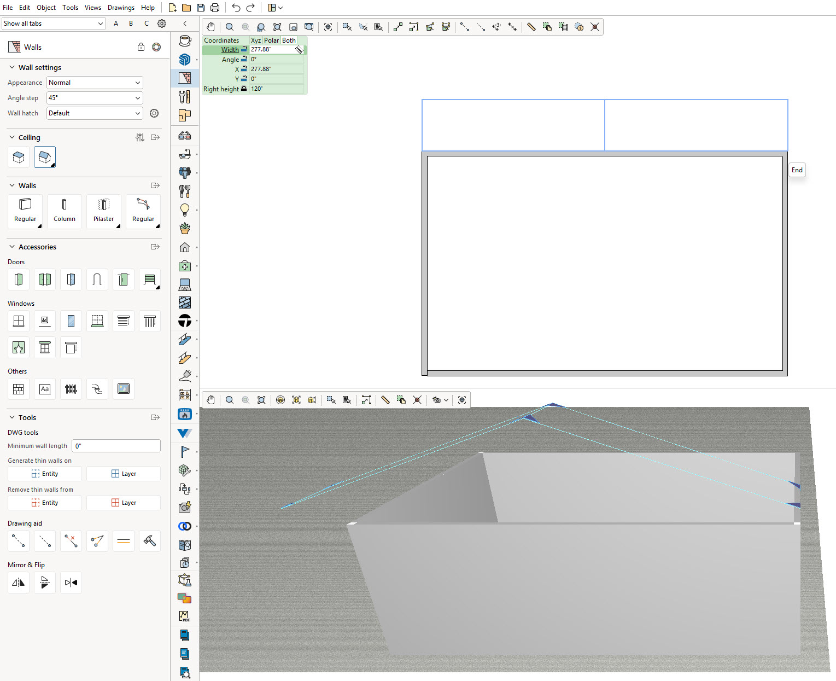Click the Layer button under Generate thin walls
836x681 pixels.
click(x=124, y=474)
